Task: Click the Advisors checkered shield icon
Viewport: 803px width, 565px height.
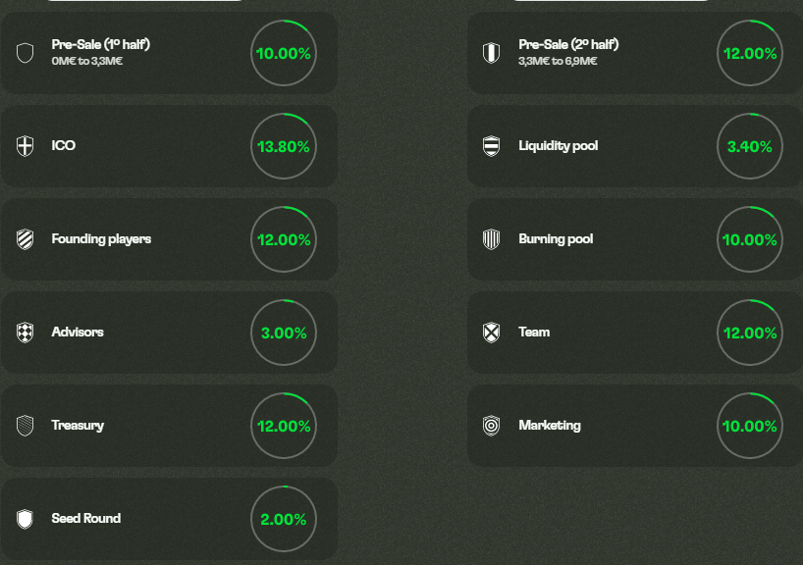Action: point(26,333)
